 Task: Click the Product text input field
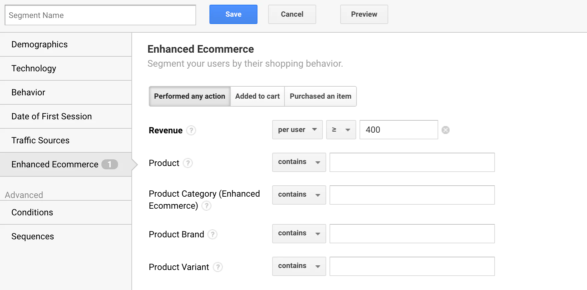(412, 162)
